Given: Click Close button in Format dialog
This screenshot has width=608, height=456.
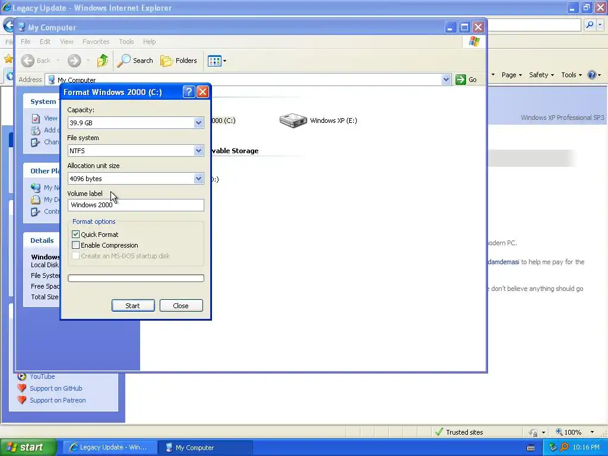Looking at the screenshot, I should 181,306.
